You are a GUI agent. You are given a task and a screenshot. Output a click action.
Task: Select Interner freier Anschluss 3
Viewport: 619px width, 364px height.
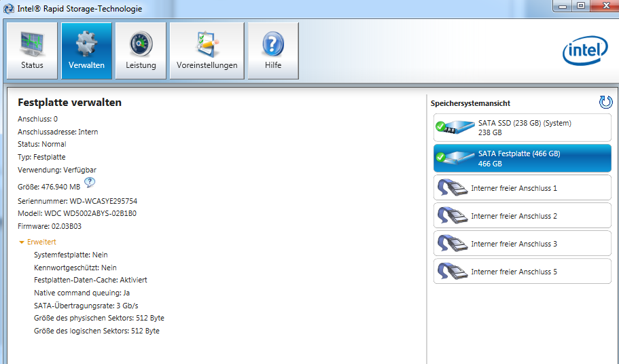pos(523,243)
